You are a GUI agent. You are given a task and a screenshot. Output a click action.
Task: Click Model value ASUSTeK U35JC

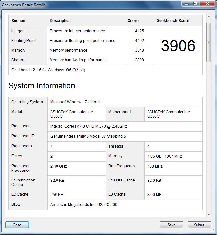(x=72, y=114)
